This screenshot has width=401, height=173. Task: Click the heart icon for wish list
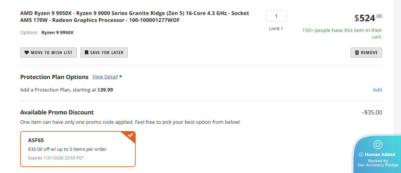(x=26, y=53)
